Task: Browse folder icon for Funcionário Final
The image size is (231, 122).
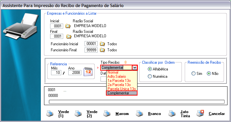Action: coord(102,50)
